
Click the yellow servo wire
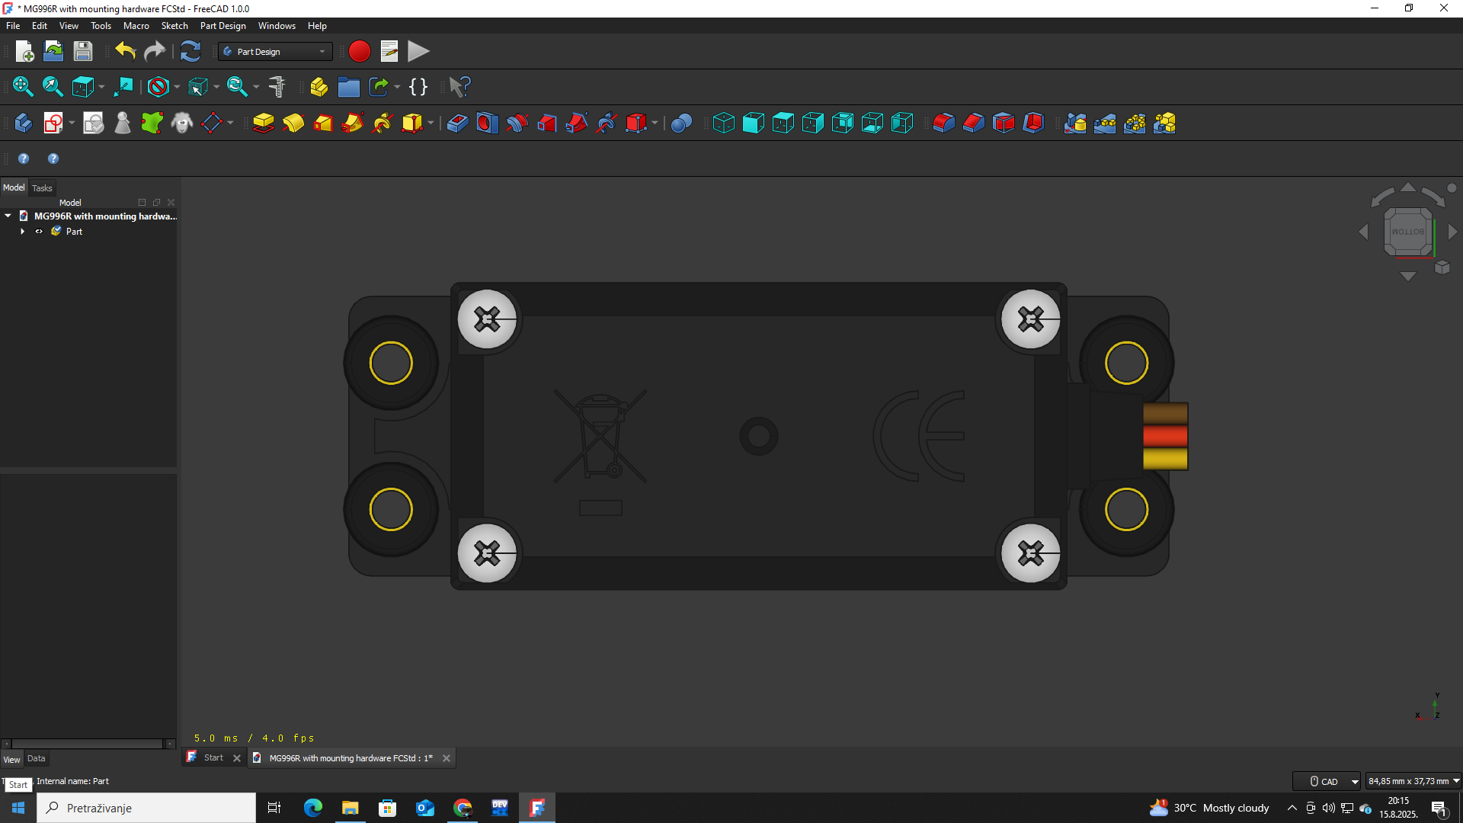click(x=1165, y=459)
